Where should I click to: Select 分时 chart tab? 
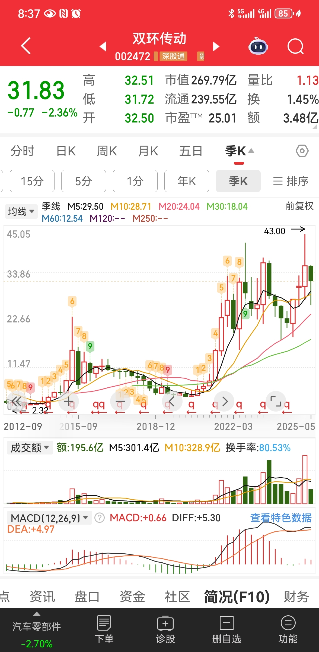point(23,151)
